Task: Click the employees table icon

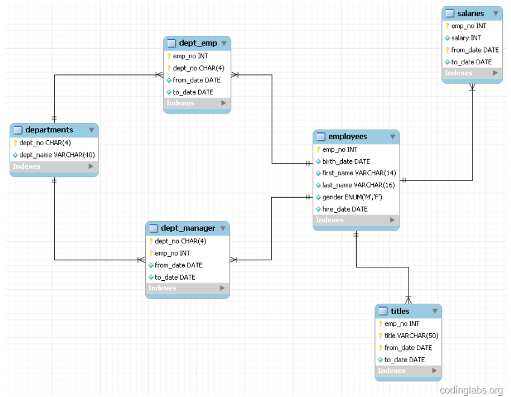Action: tap(321, 137)
